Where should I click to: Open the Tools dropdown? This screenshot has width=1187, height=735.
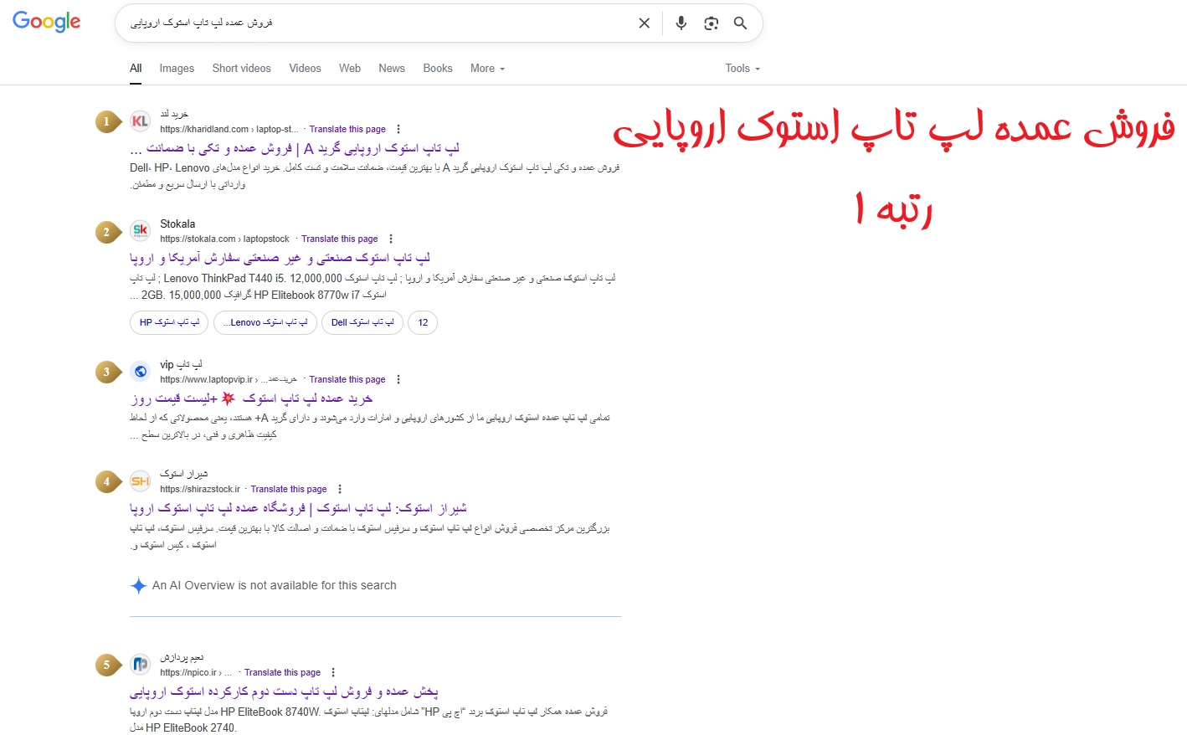pyautogui.click(x=743, y=69)
